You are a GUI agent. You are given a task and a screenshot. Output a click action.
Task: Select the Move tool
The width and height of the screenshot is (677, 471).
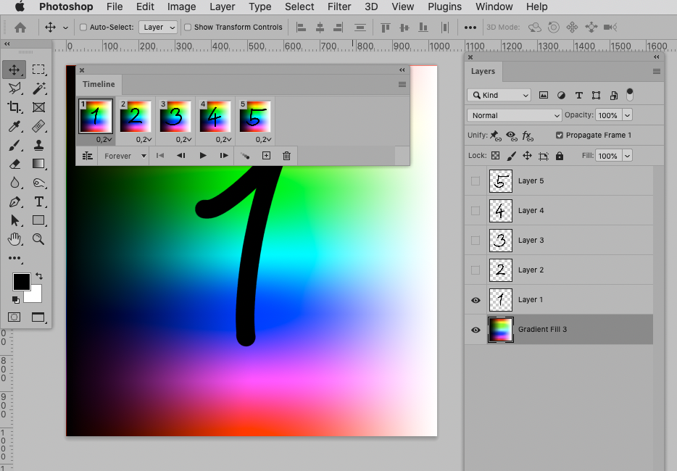tap(14, 70)
